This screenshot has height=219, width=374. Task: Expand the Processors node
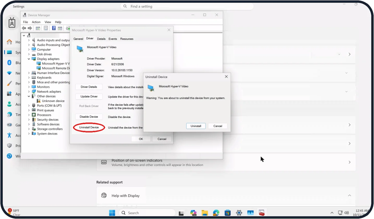29,115
